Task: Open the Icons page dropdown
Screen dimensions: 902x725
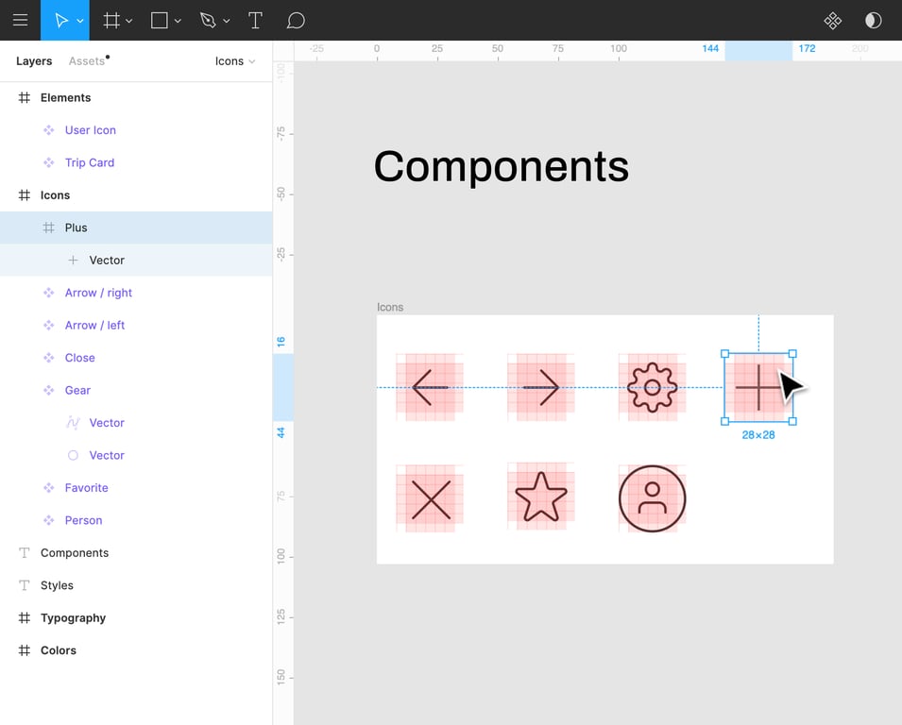Action: click(235, 61)
